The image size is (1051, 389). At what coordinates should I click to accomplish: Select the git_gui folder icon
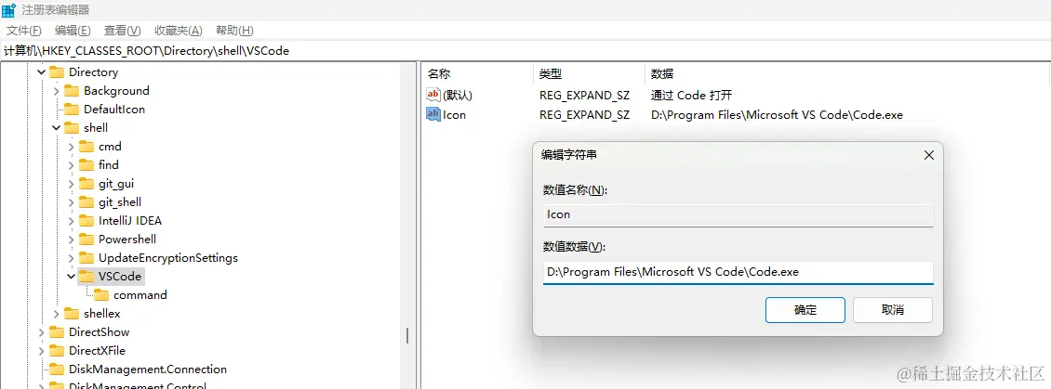tap(86, 184)
